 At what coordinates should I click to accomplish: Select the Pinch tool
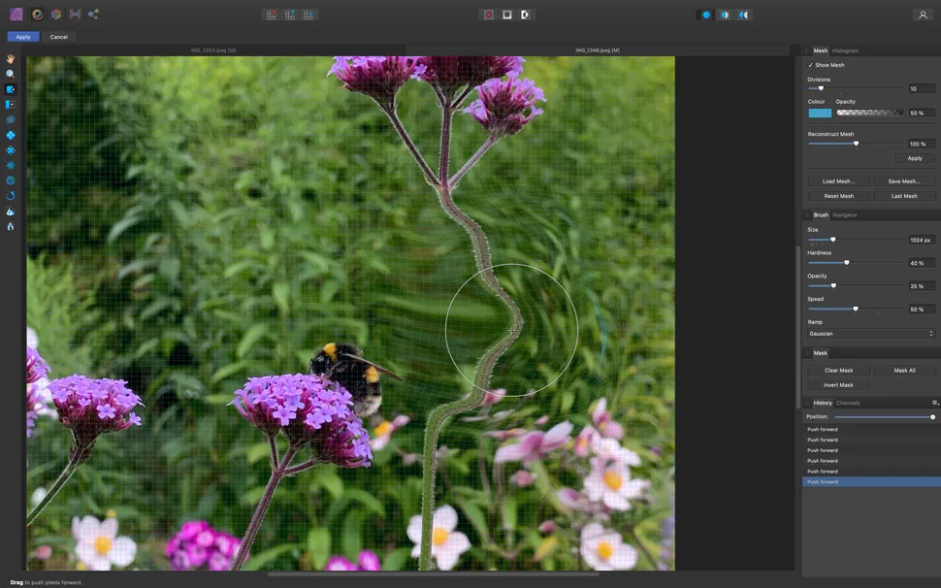click(10, 133)
